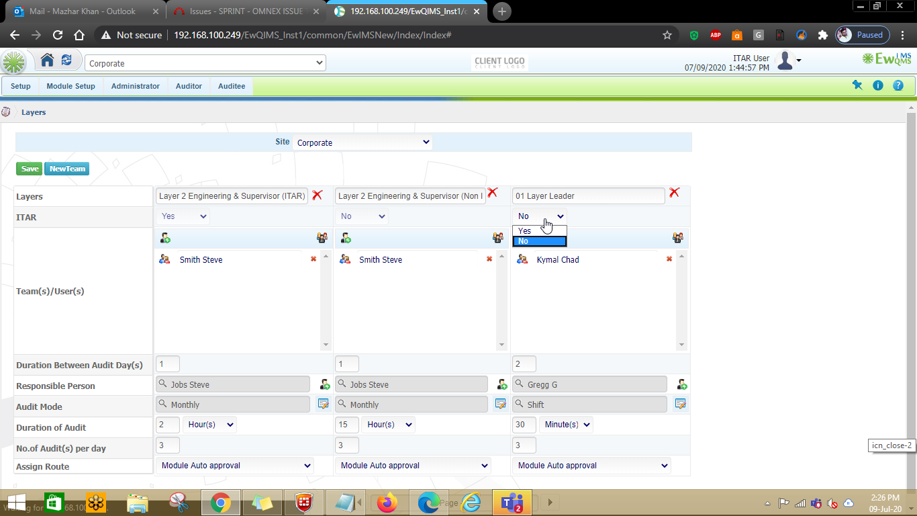The height and width of the screenshot is (516, 917).
Task: Open the help question mark icon
Action: (x=898, y=85)
